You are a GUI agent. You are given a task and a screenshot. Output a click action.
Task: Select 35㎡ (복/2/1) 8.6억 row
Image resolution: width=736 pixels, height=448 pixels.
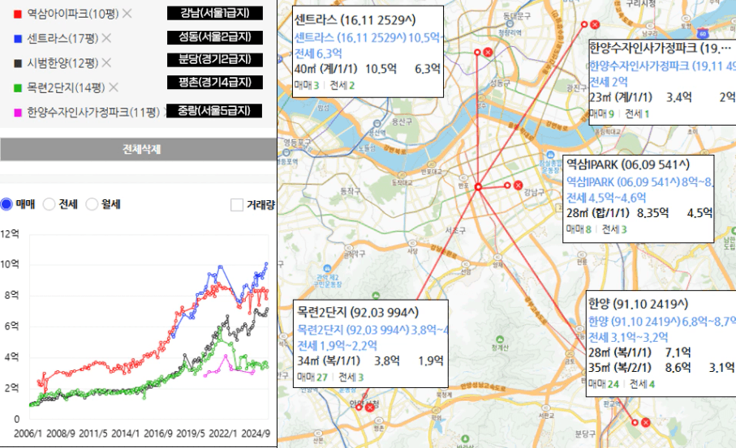(661, 368)
